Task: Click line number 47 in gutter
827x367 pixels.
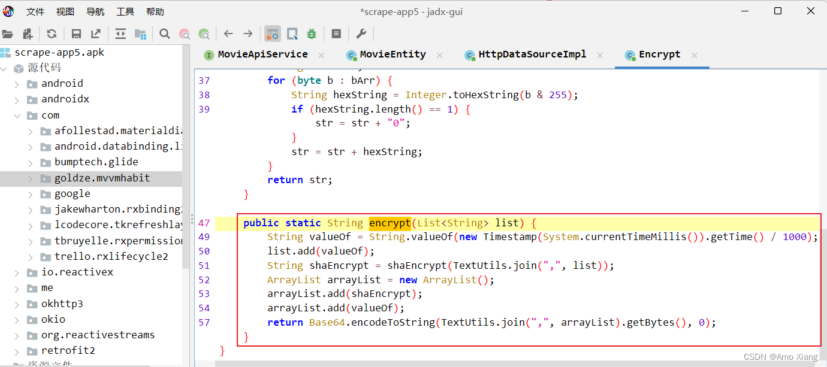Action: 204,223
